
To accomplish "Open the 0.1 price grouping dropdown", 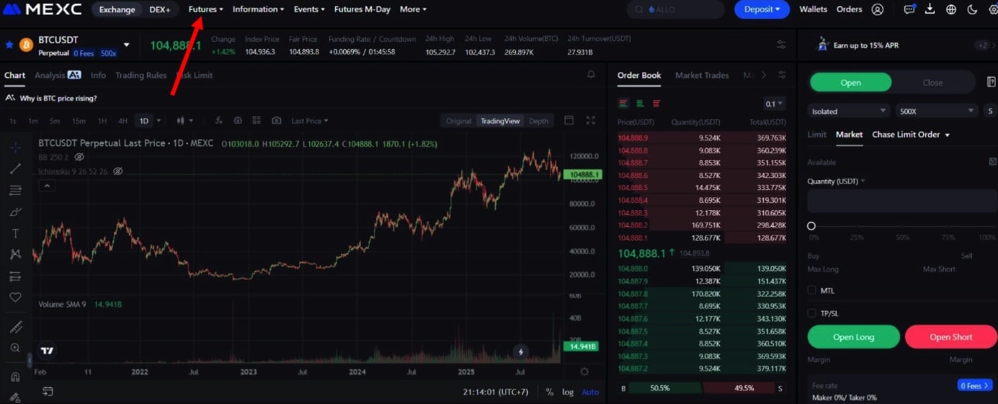I will (x=775, y=104).
